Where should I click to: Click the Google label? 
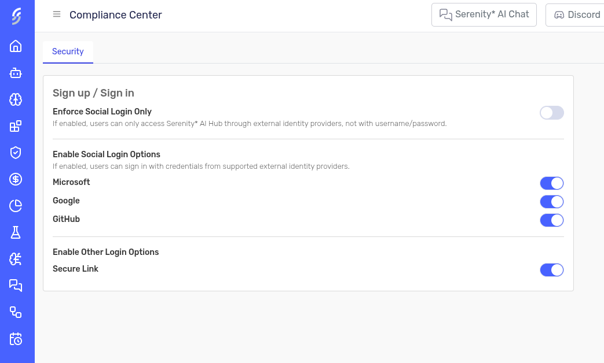tap(66, 201)
